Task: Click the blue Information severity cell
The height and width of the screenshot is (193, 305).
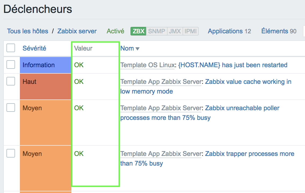Action: [46, 65]
